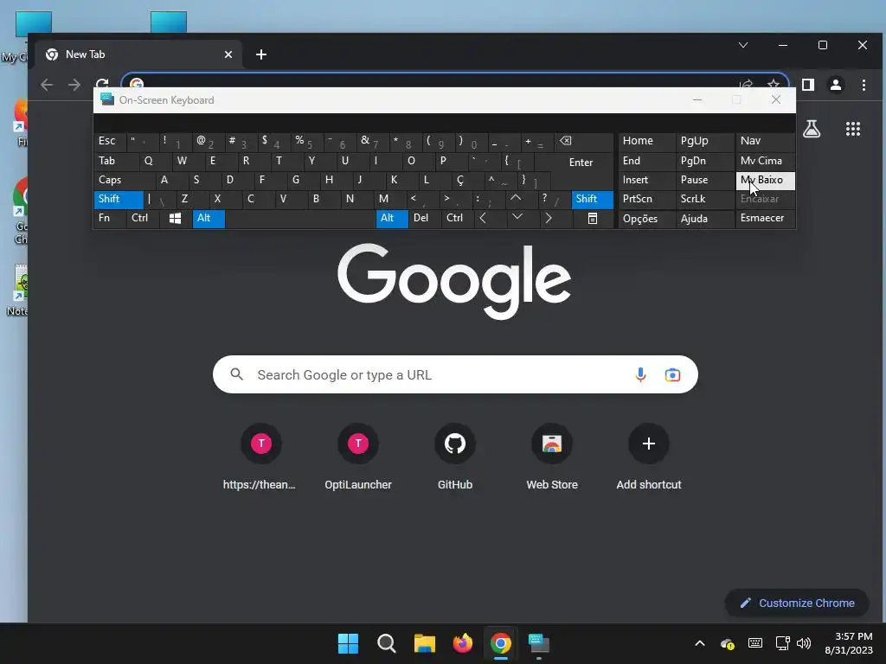Select the New Tab tab
The width and height of the screenshot is (886, 664).
click(x=139, y=54)
